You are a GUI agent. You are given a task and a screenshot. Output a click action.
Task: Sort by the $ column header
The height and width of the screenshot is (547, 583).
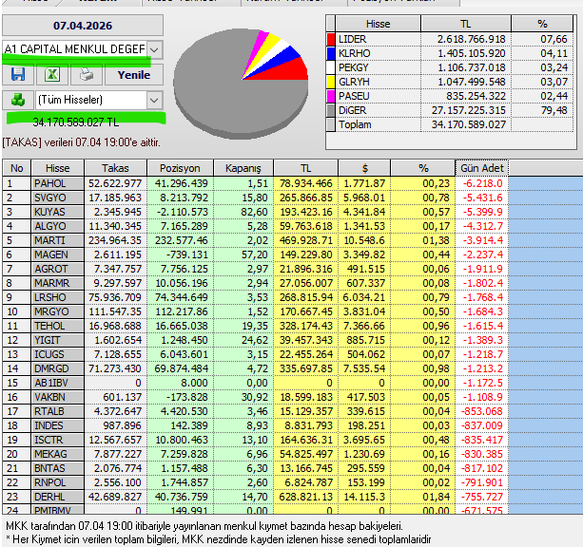tap(364, 168)
